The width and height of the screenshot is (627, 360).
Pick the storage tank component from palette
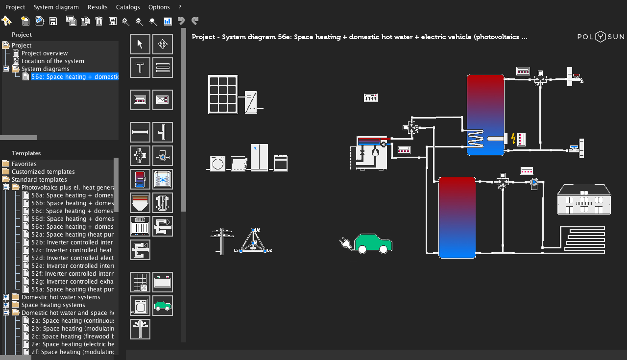pos(140,179)
